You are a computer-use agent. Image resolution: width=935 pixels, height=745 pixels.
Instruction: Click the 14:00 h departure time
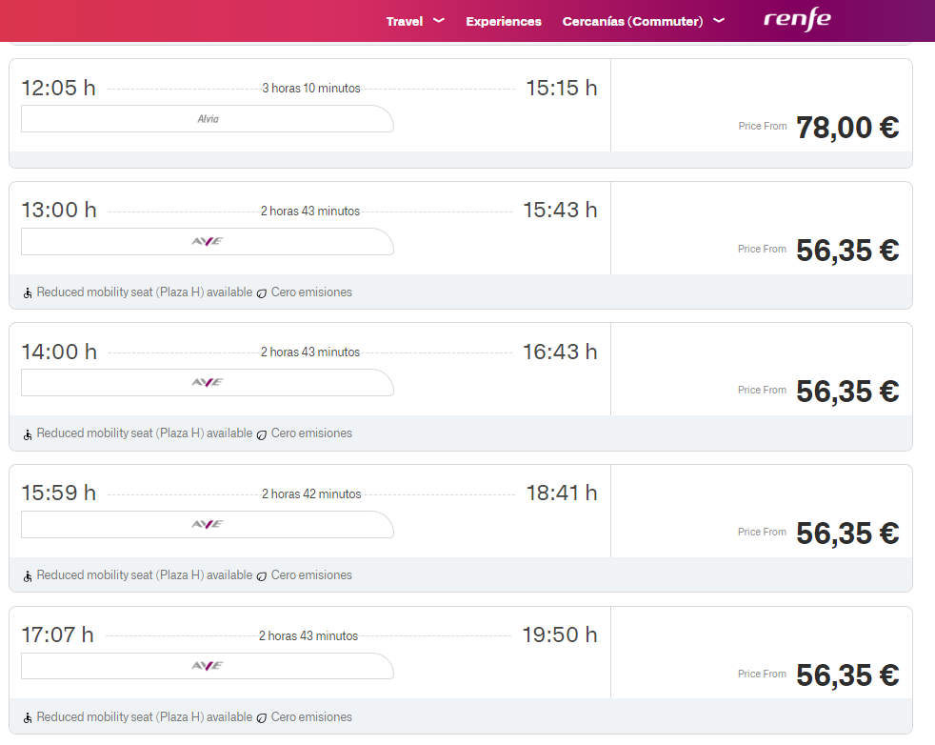point(59,352)
